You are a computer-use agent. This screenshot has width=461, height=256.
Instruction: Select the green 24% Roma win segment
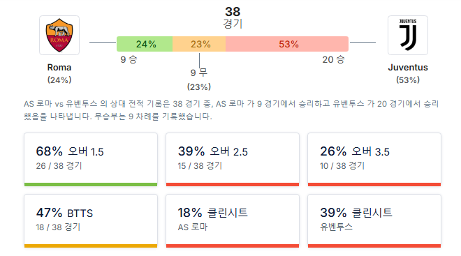point(145,44)
